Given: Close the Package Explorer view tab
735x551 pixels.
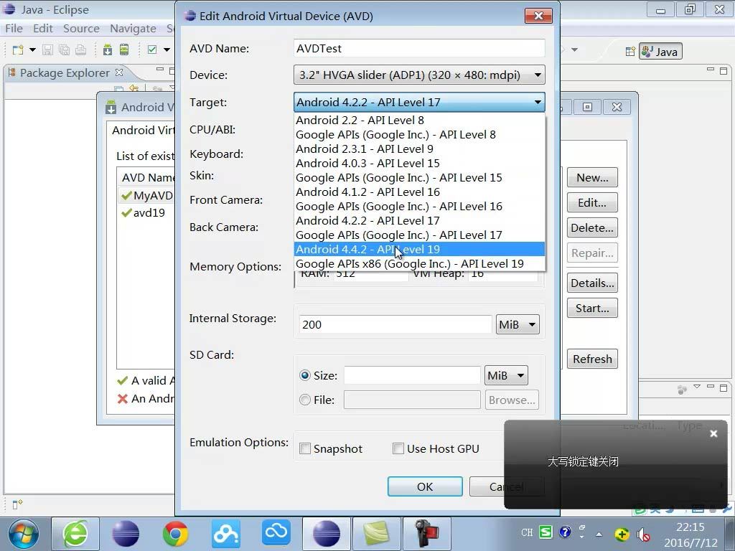Looking at the screenshot, I should [x=119, y=72].
